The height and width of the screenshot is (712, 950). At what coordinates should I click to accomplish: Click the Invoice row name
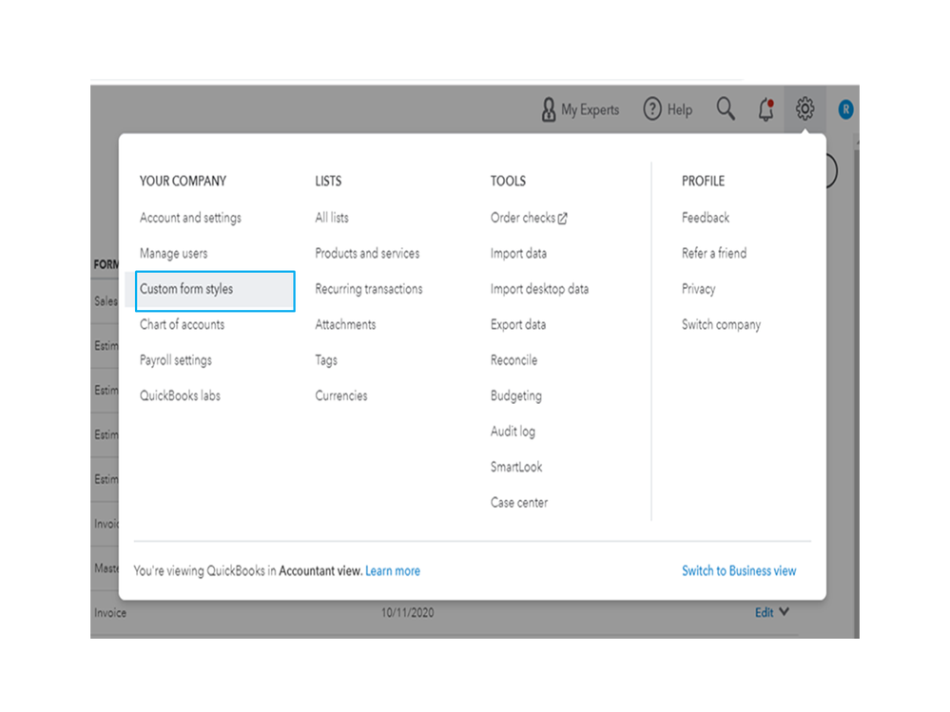pyautogui.click(x=110, y=613)
